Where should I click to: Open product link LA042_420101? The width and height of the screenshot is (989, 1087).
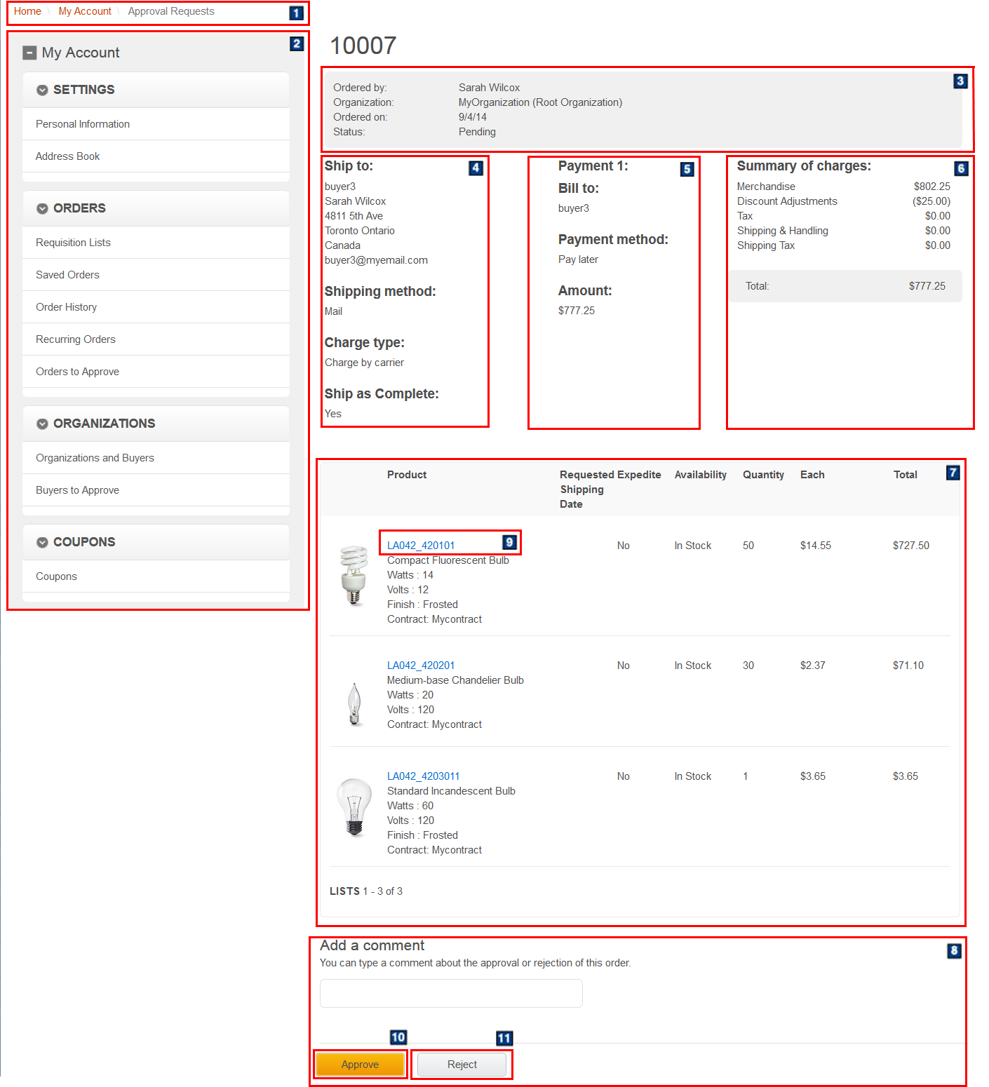421,545
